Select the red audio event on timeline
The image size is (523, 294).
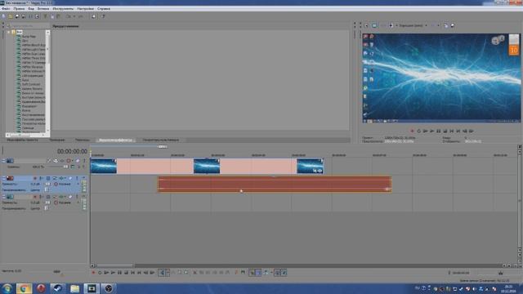(275, 185)
